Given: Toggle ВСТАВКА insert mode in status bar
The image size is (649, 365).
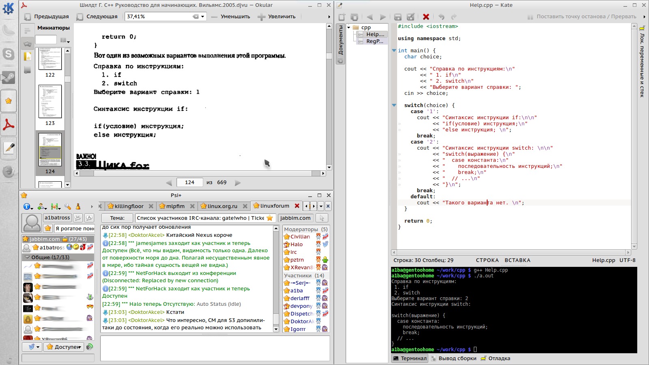Looking at the screenshot, I should 517,260.
